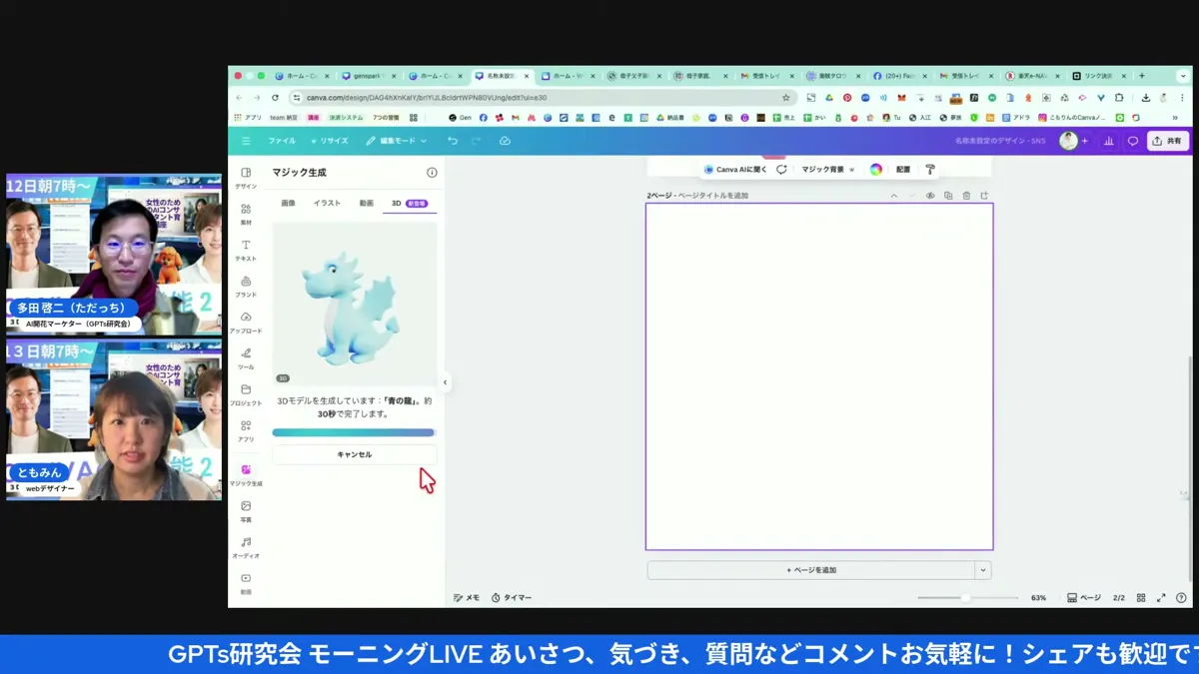
Task: Click the 共有 share button
Action: pos(1167,141)
